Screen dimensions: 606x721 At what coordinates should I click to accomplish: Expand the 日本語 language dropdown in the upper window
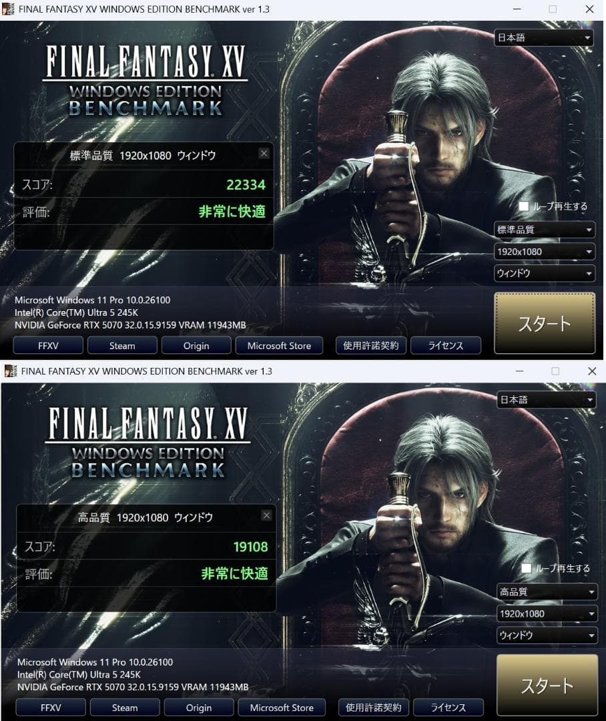pyautogui.click(x=544, y=37)
